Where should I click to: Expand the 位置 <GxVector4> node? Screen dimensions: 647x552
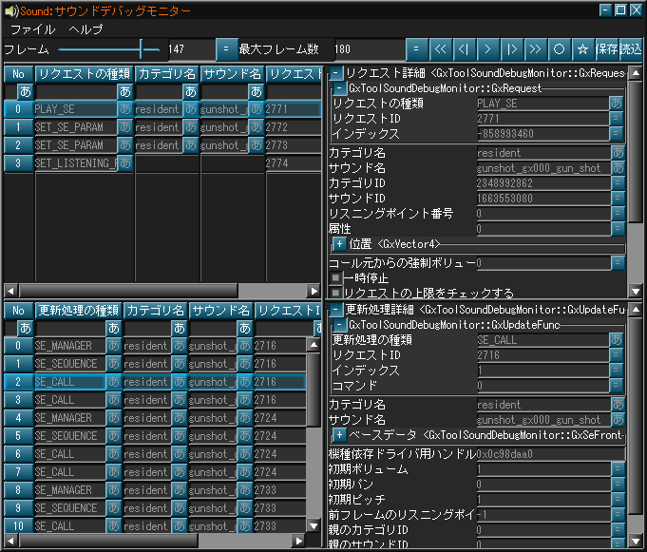339,244
